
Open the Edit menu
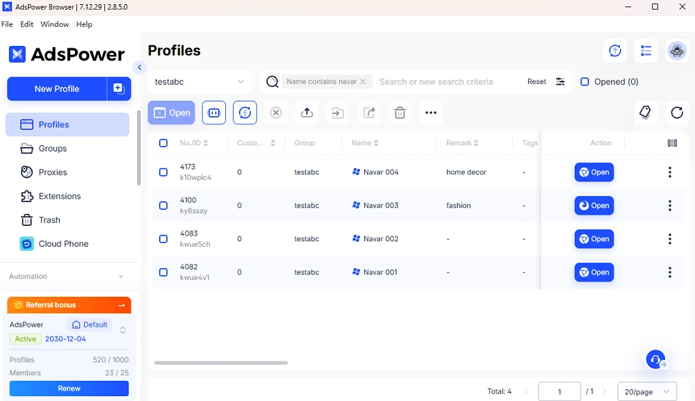pos(26,24)
